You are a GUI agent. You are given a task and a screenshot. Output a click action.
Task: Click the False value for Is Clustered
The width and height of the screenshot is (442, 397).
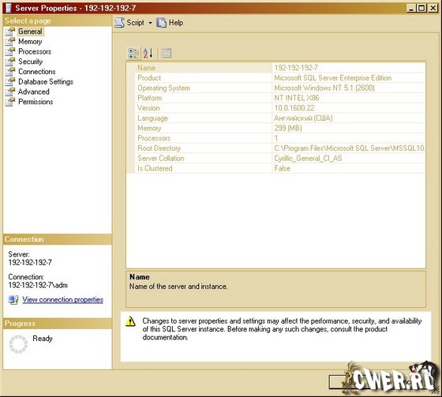(x=283, y=168)
